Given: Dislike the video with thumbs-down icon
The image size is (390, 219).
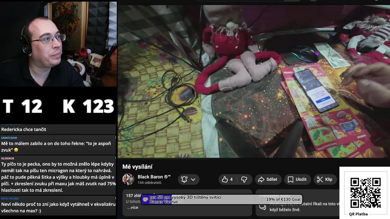Looking at the screenshot, I should click(244, 179).
